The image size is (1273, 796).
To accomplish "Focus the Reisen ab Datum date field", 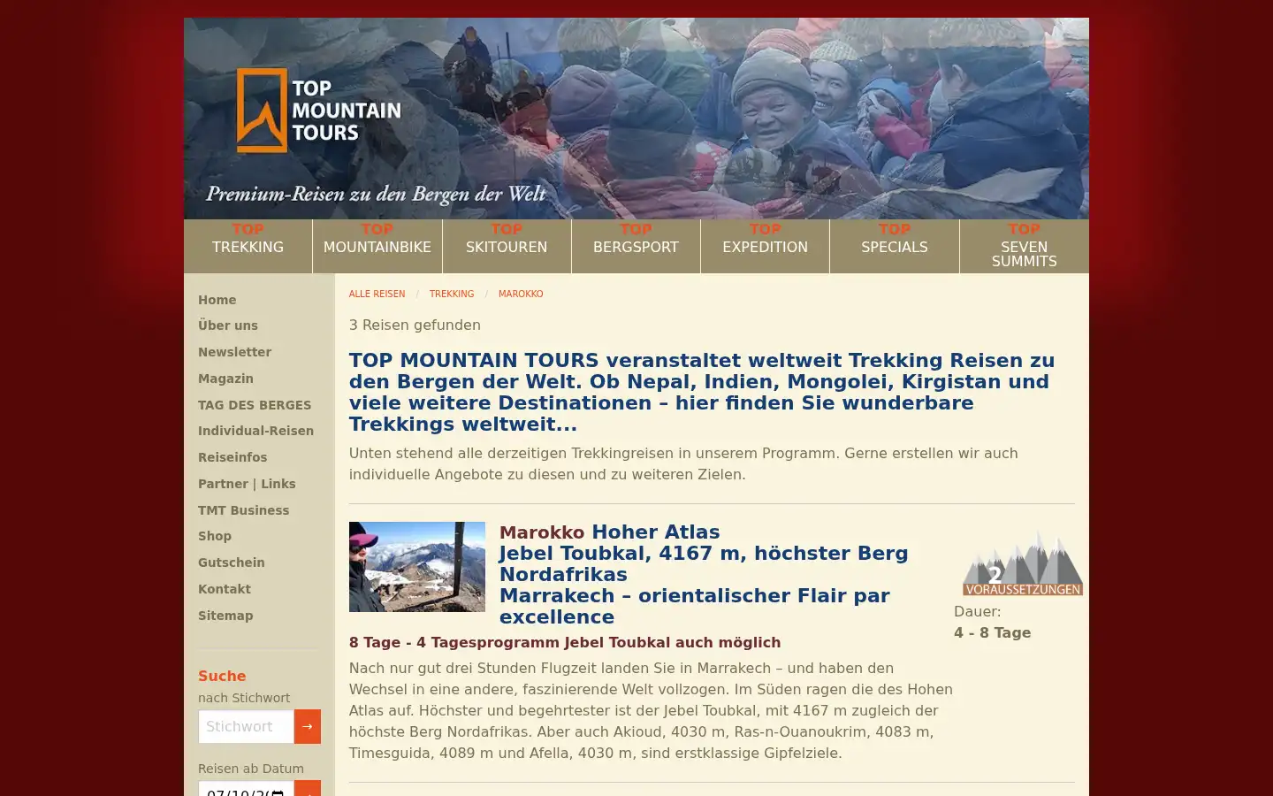I will [x=247, y=789].
